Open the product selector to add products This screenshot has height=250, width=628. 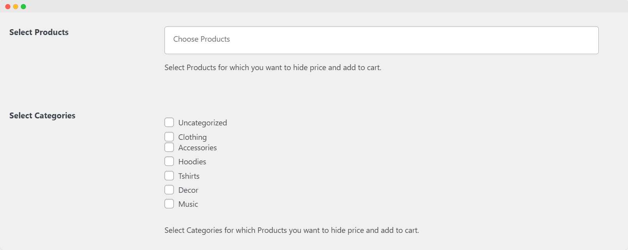tap(381, 40)
